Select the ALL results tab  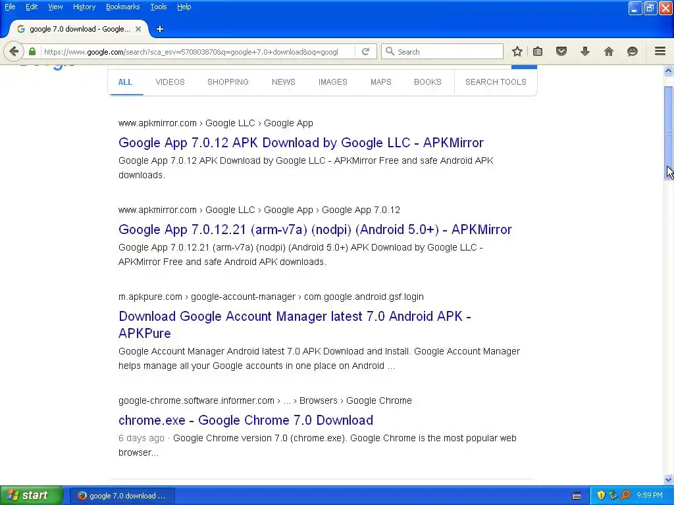coord(125,82)
